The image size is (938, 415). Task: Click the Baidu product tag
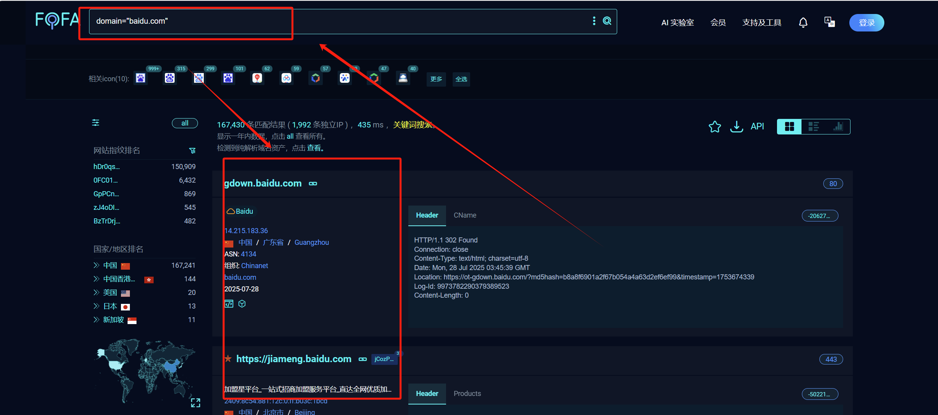240,211
